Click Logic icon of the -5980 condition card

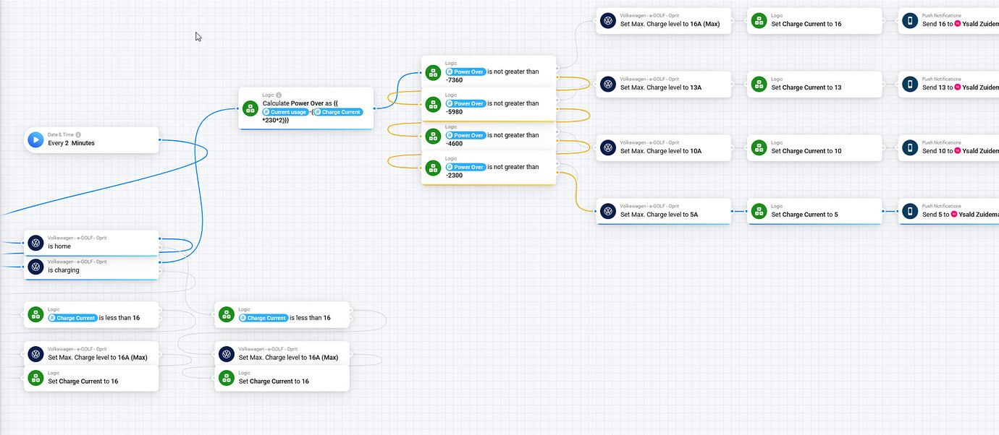coord(433,103)
